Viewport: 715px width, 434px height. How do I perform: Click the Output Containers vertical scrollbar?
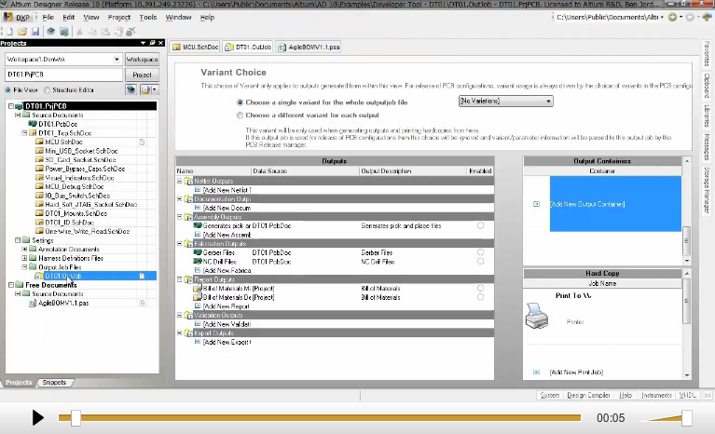(687, 210)
